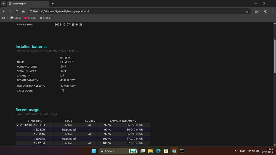Change the ROU keyboard language

242,151
